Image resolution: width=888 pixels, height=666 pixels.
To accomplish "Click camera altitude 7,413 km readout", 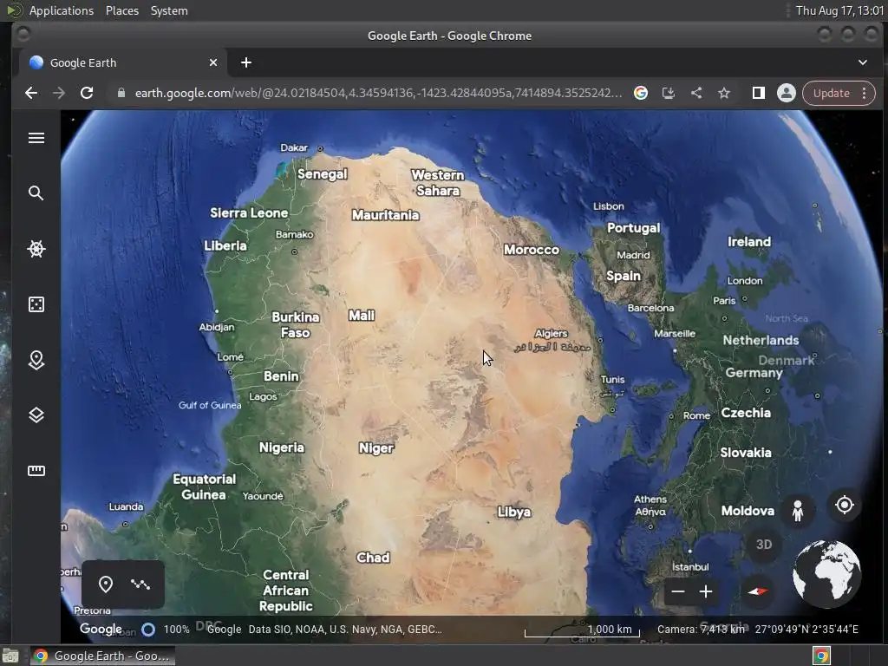I will pos(701,630).
